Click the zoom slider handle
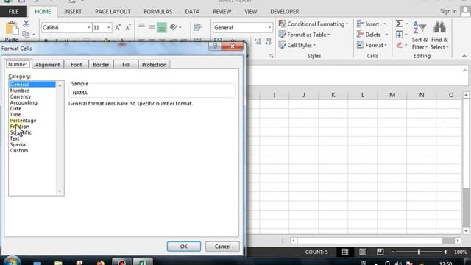Screen dimensions: 471x265 pyautogui.click(x=419, y=252)
